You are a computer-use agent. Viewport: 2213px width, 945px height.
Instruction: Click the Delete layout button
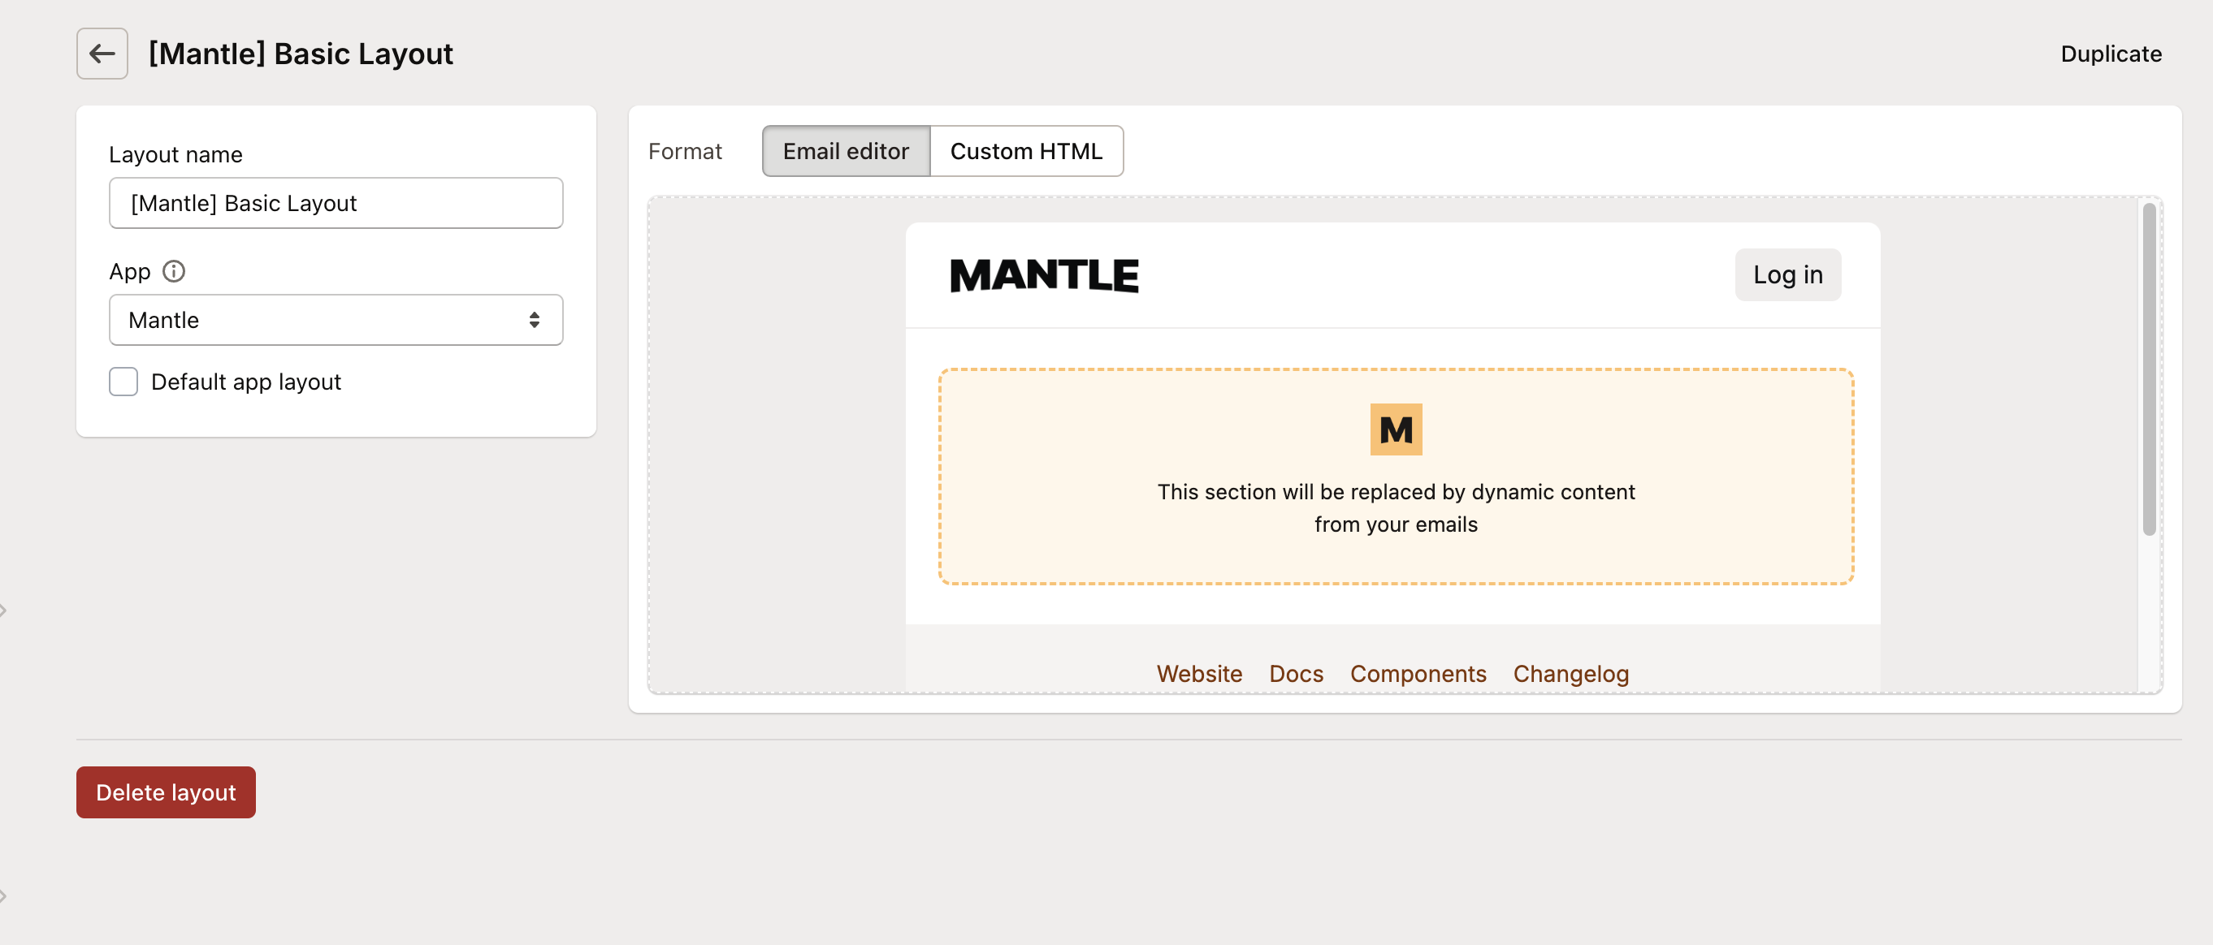(x=166, y=792)
